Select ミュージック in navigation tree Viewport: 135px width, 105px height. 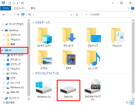(x=15, y=83)
